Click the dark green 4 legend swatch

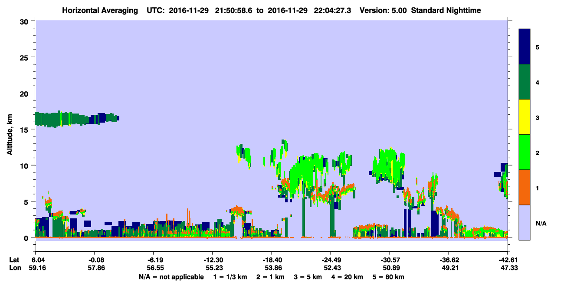[525, 82]
